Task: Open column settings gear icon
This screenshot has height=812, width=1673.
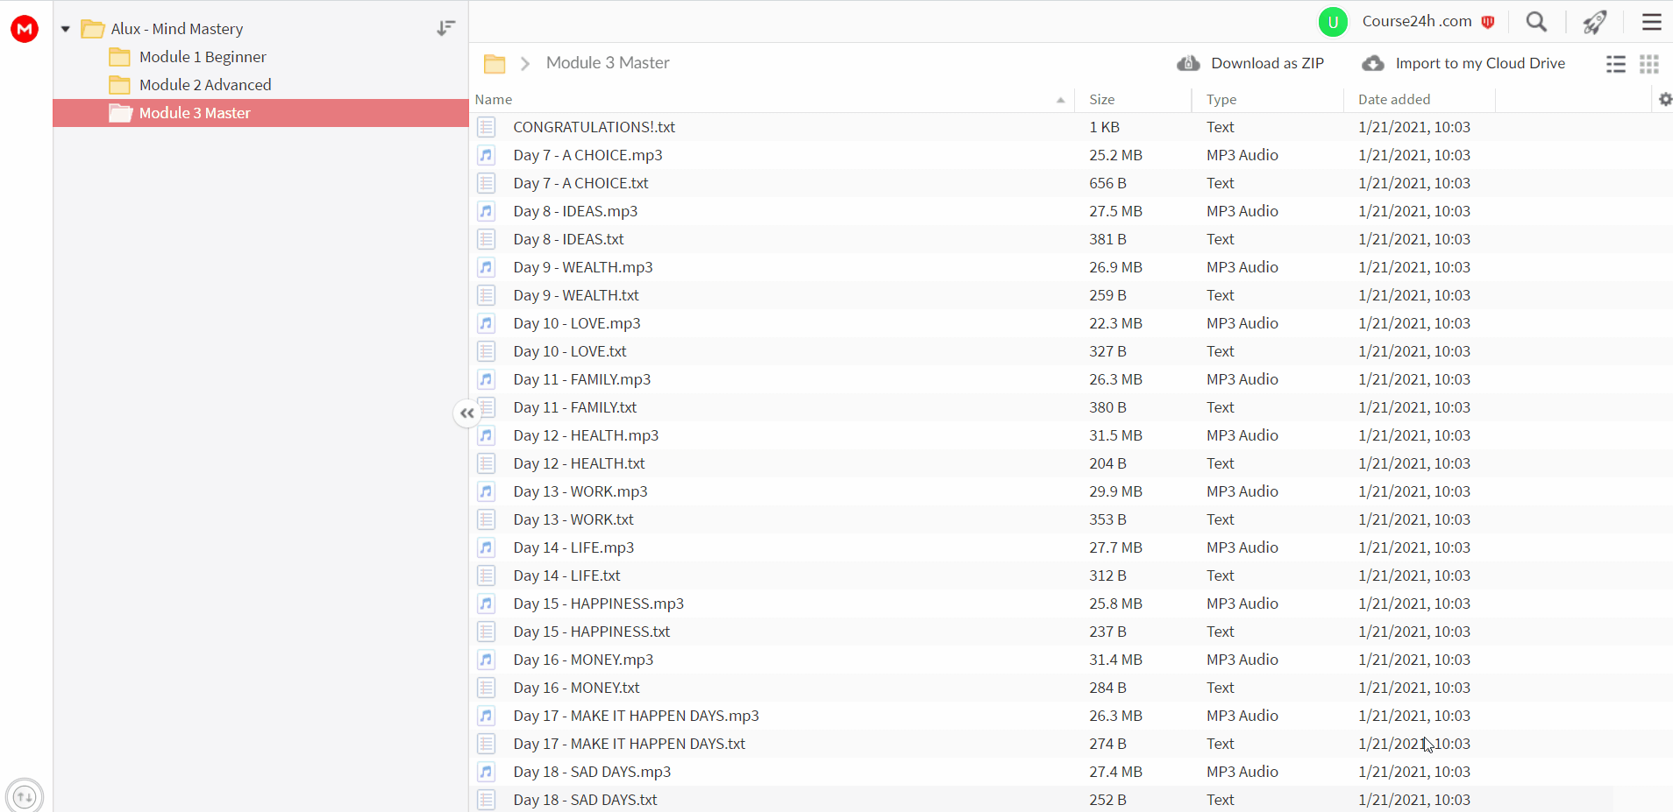Action: click(1665, 100)
